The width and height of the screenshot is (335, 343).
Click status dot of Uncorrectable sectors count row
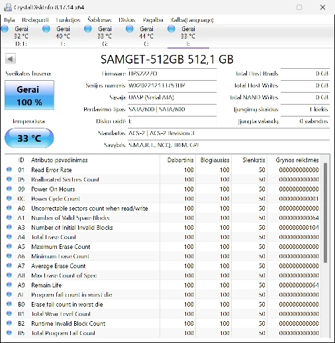point(9,208)
